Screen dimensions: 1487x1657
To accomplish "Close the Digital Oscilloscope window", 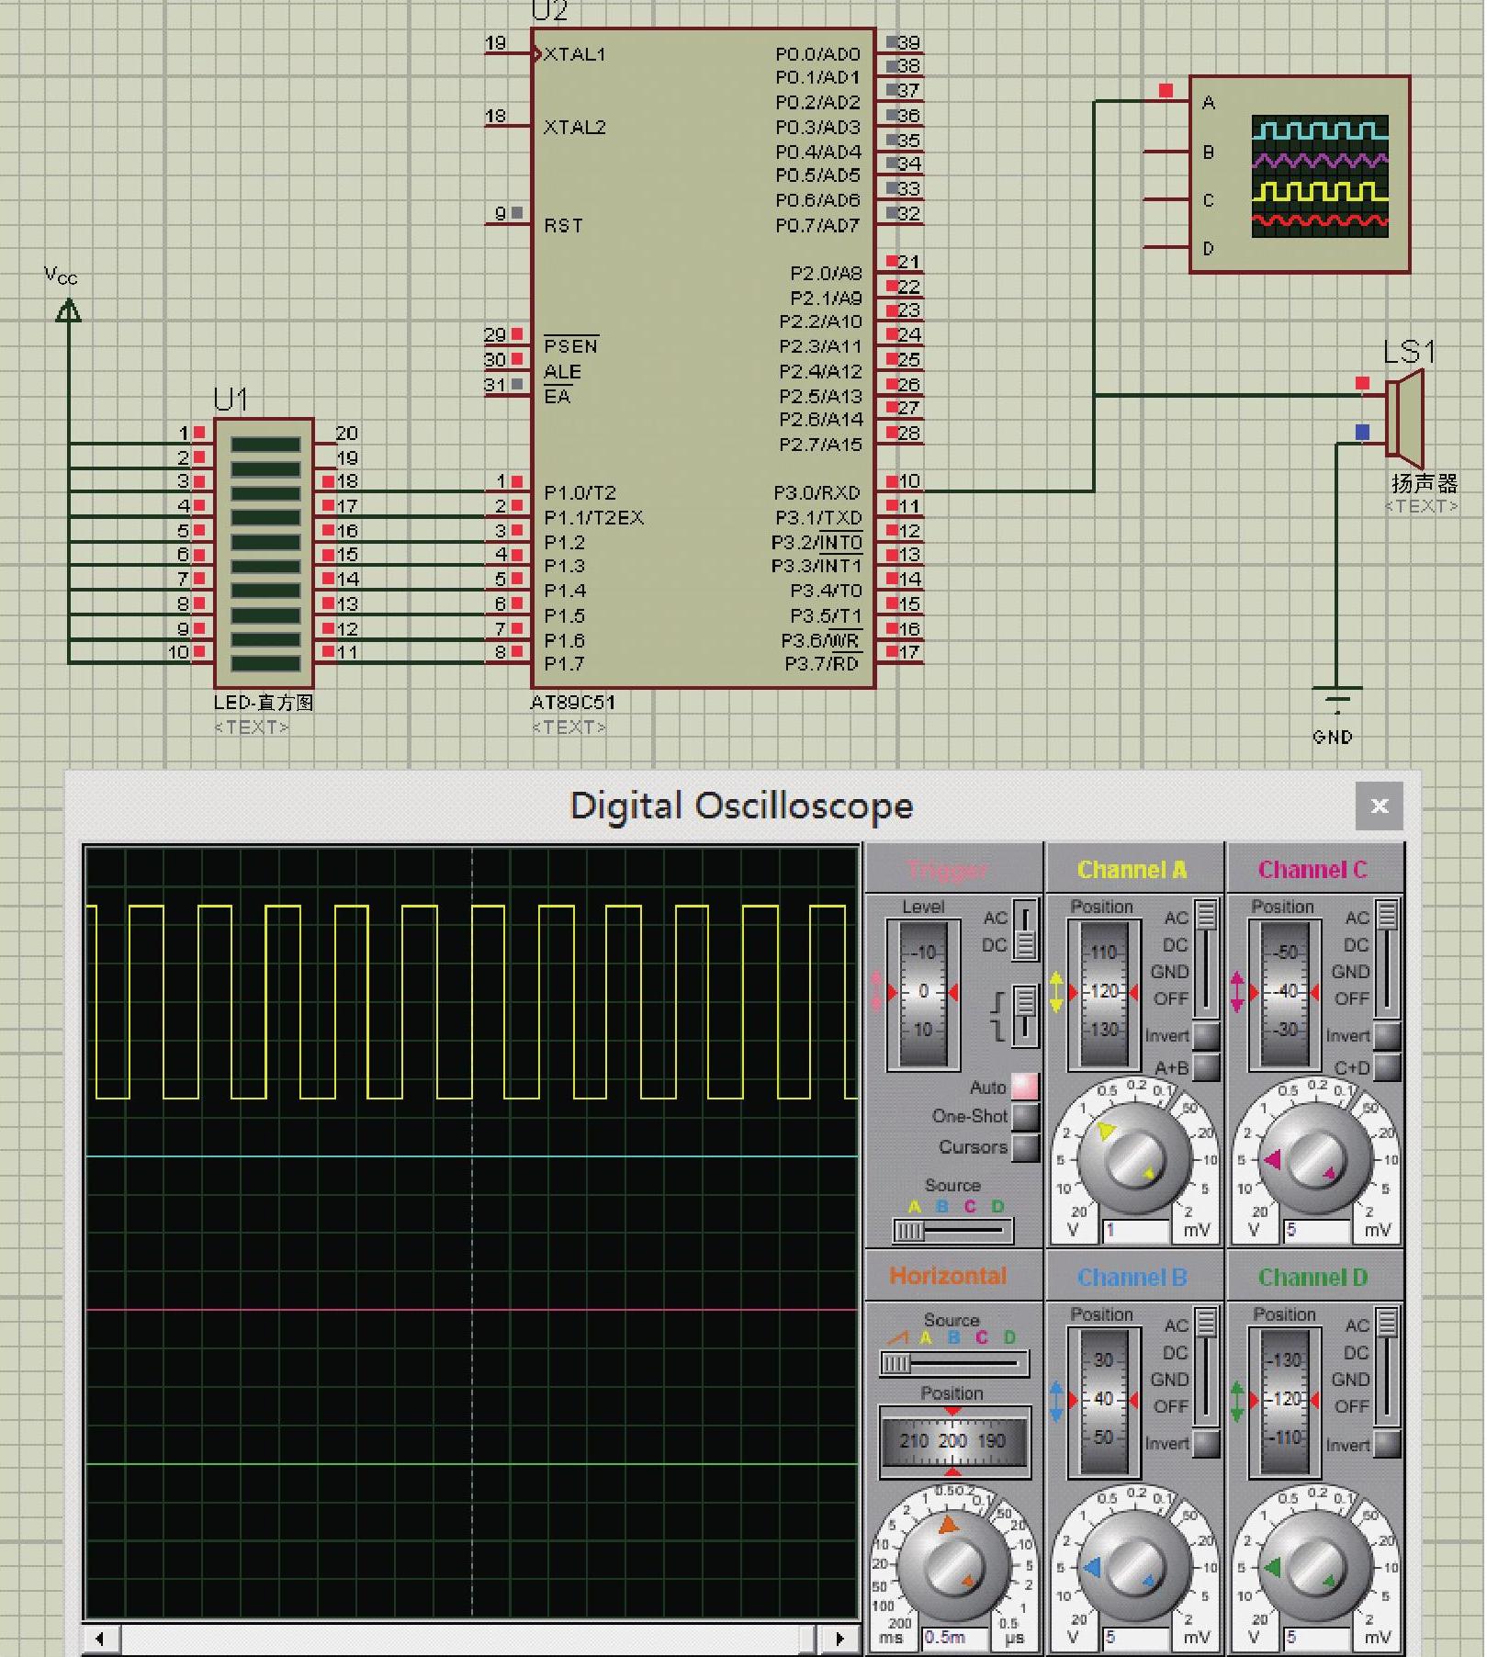I will [x=1379, y=806].
